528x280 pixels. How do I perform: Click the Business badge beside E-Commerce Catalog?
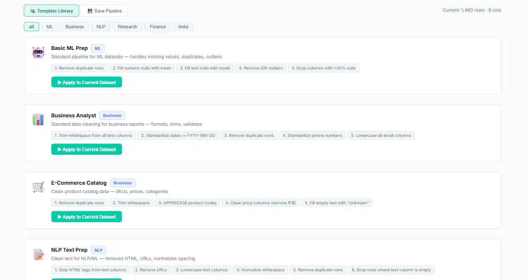tap(123, 183)
